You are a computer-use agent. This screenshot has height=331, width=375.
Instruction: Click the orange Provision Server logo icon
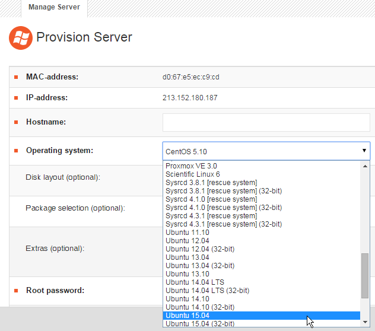point(21,38)
